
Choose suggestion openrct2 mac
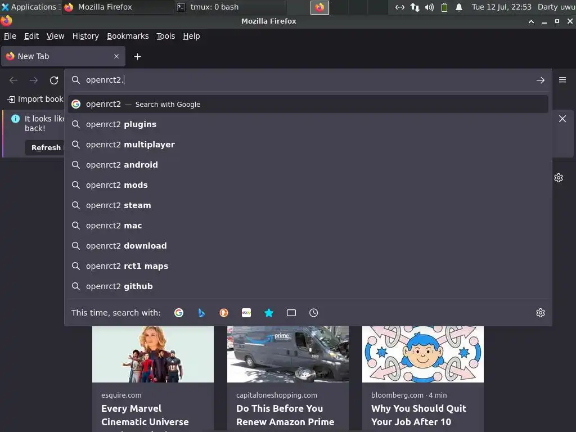click(308, 226)
